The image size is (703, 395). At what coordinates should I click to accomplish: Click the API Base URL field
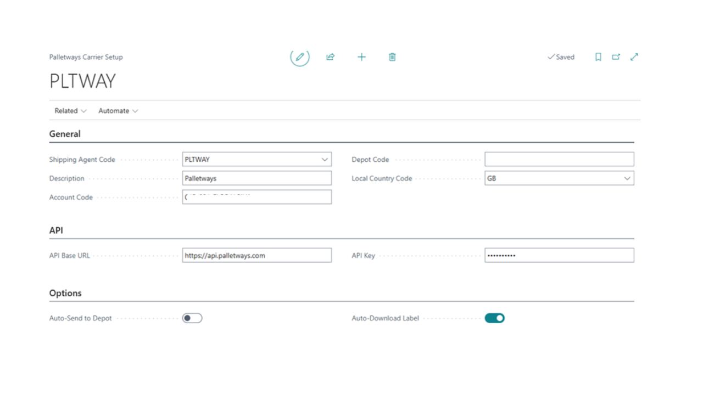(x=257, y=255)
